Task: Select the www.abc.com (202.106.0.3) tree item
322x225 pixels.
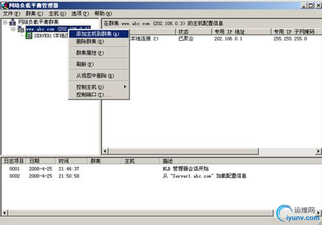Action: tap(58, 29)
